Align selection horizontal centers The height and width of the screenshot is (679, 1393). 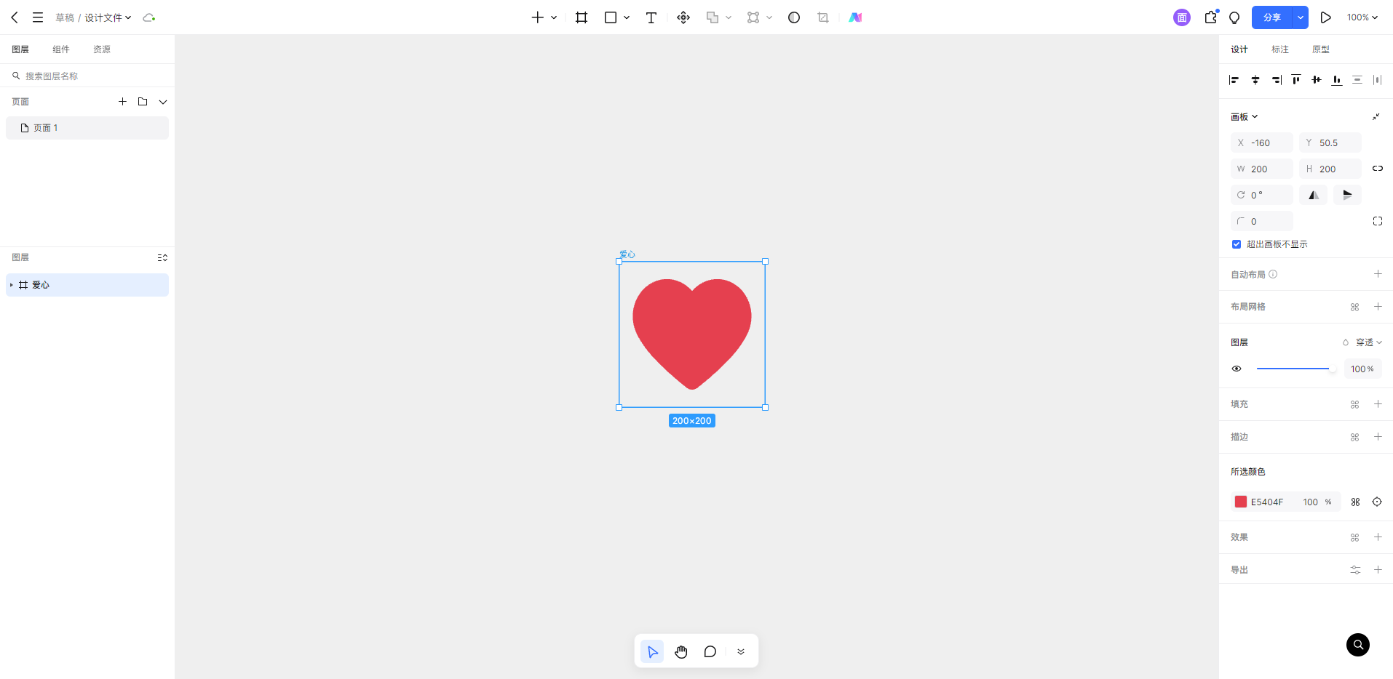pyautogui.click(x=1255, y=80)
